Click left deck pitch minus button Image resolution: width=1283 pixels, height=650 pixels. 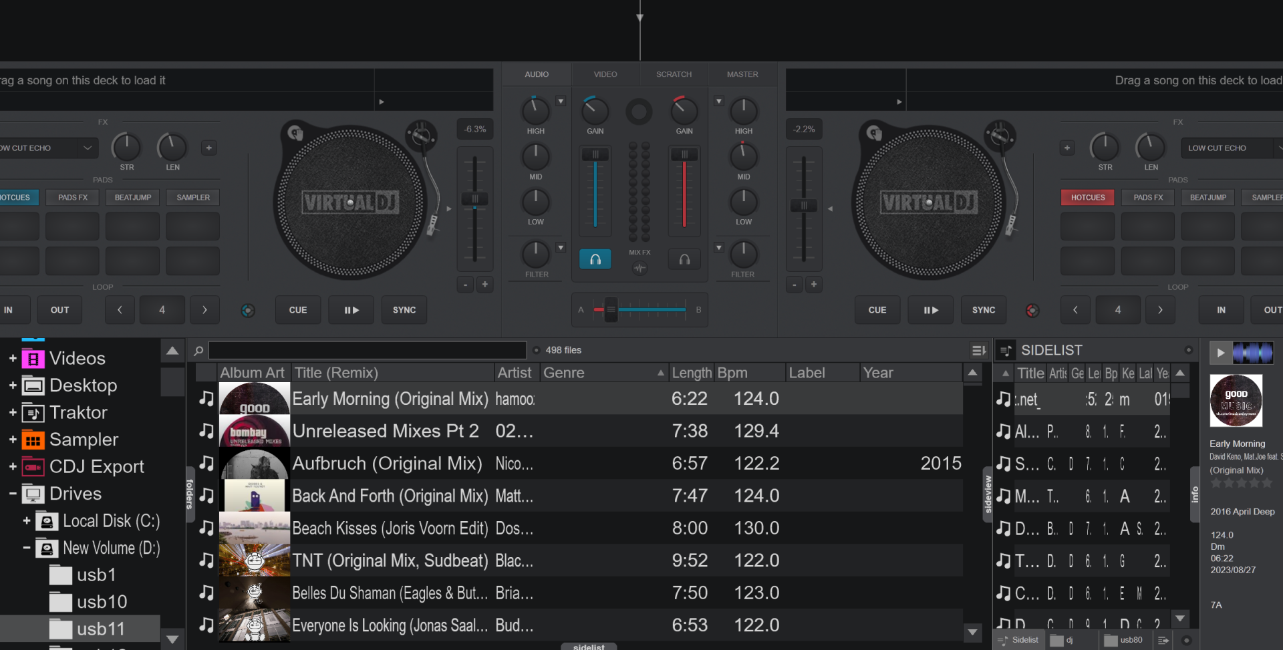point(466,285)
